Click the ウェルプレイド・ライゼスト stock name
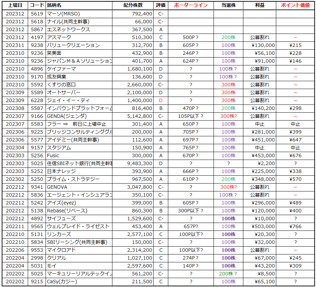This screenshot has width=316, height=287. pyautogui.click(x=78, y=226)
